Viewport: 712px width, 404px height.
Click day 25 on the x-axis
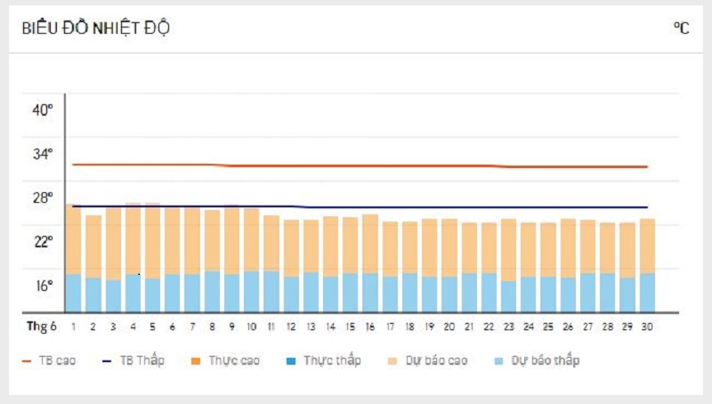click(x=548, y=327)
